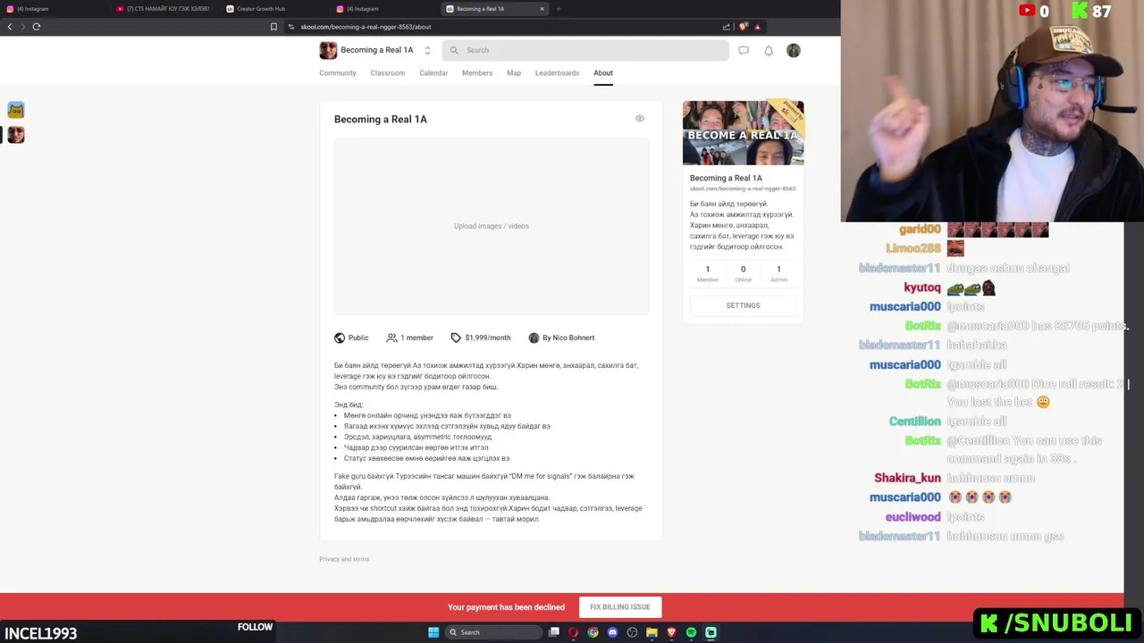
Task: Click the Public globe icon
Action: (340, 338)
